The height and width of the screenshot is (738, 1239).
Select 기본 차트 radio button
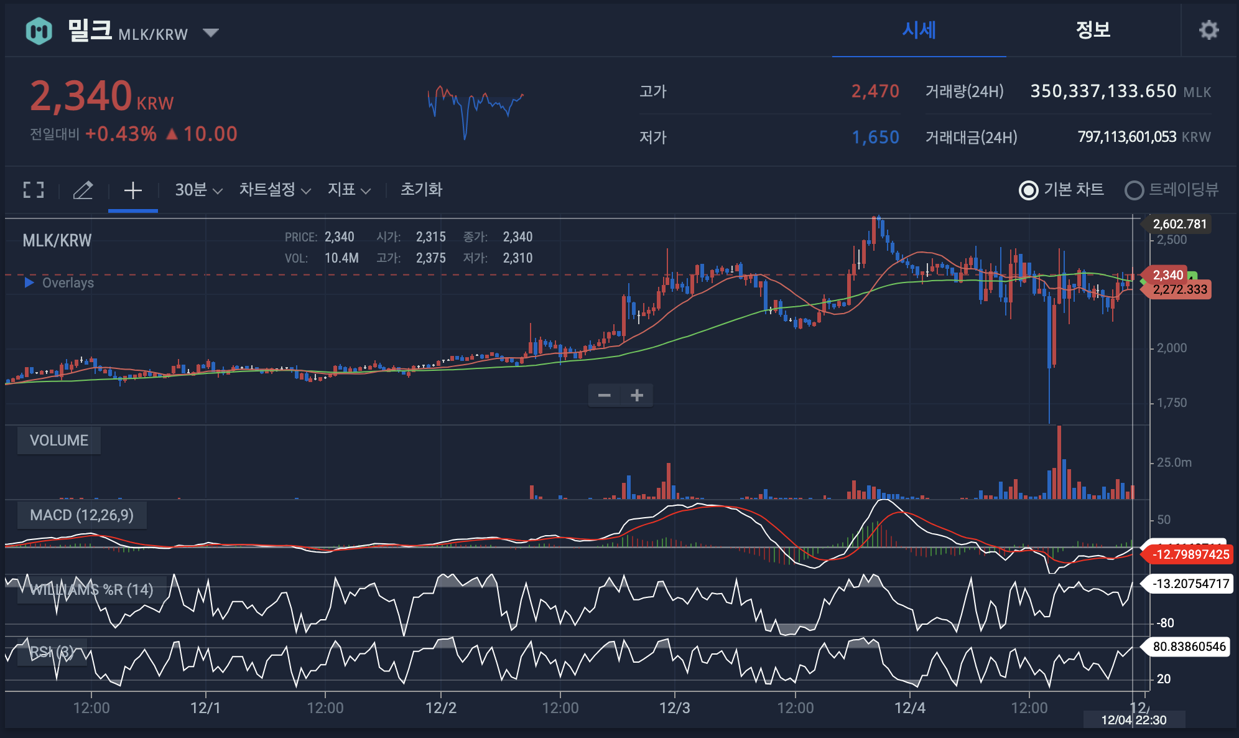pyautogui.click(x=1029, y=190)
